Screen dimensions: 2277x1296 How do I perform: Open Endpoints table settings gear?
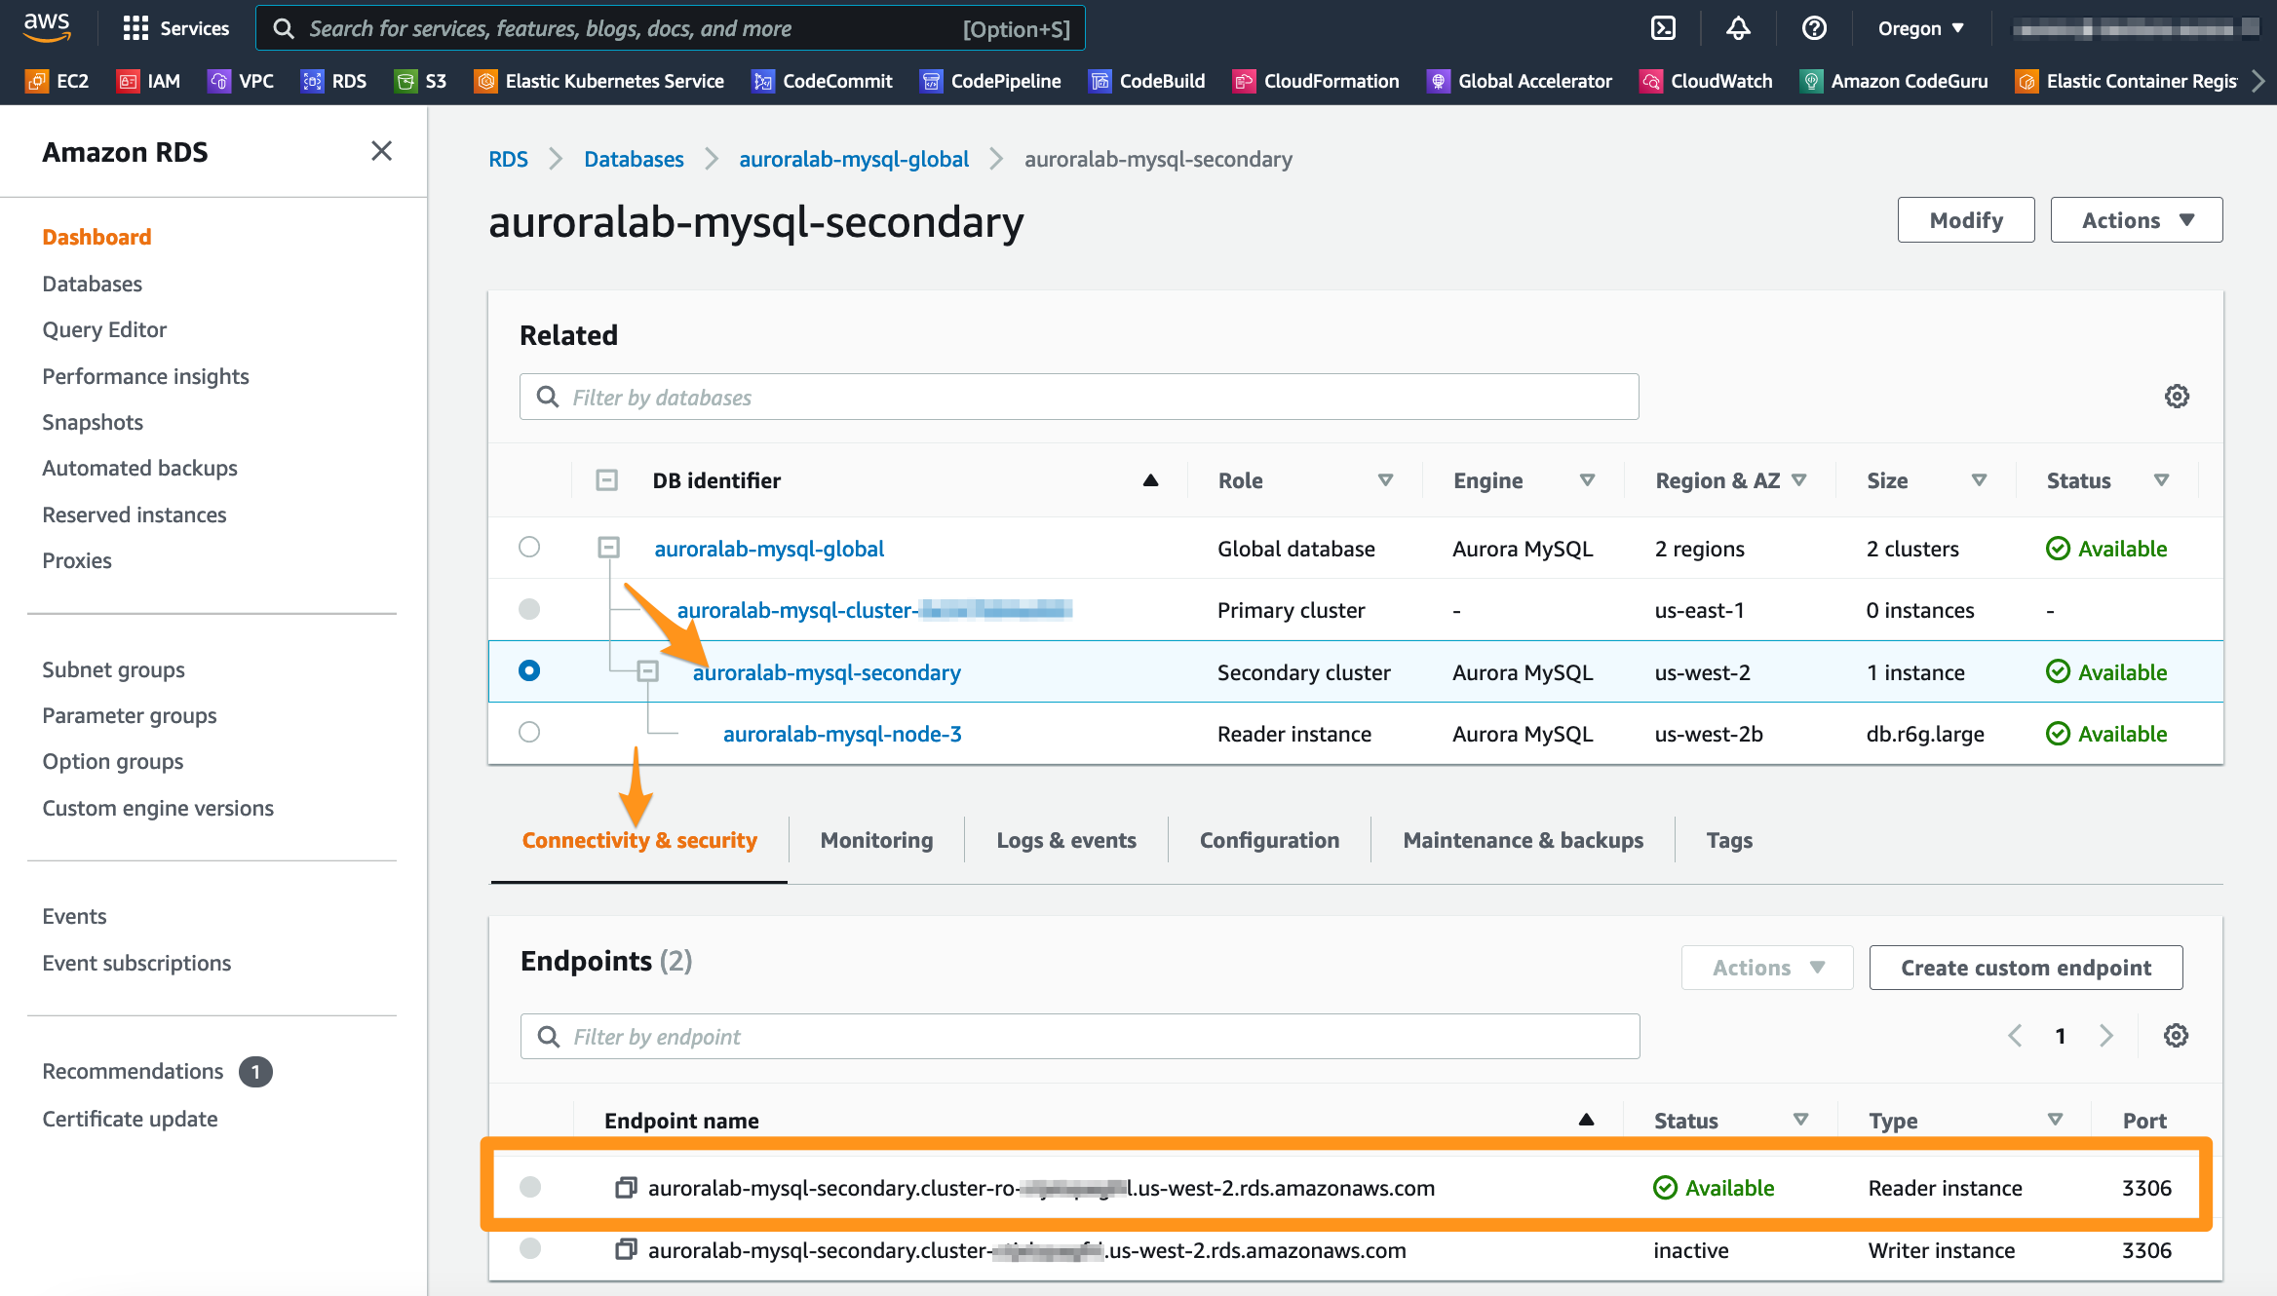coord(2176,1036)
